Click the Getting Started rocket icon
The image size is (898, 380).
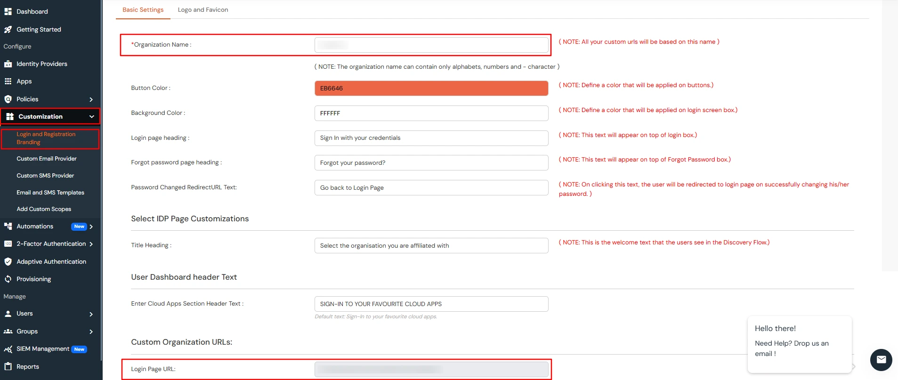8,29
